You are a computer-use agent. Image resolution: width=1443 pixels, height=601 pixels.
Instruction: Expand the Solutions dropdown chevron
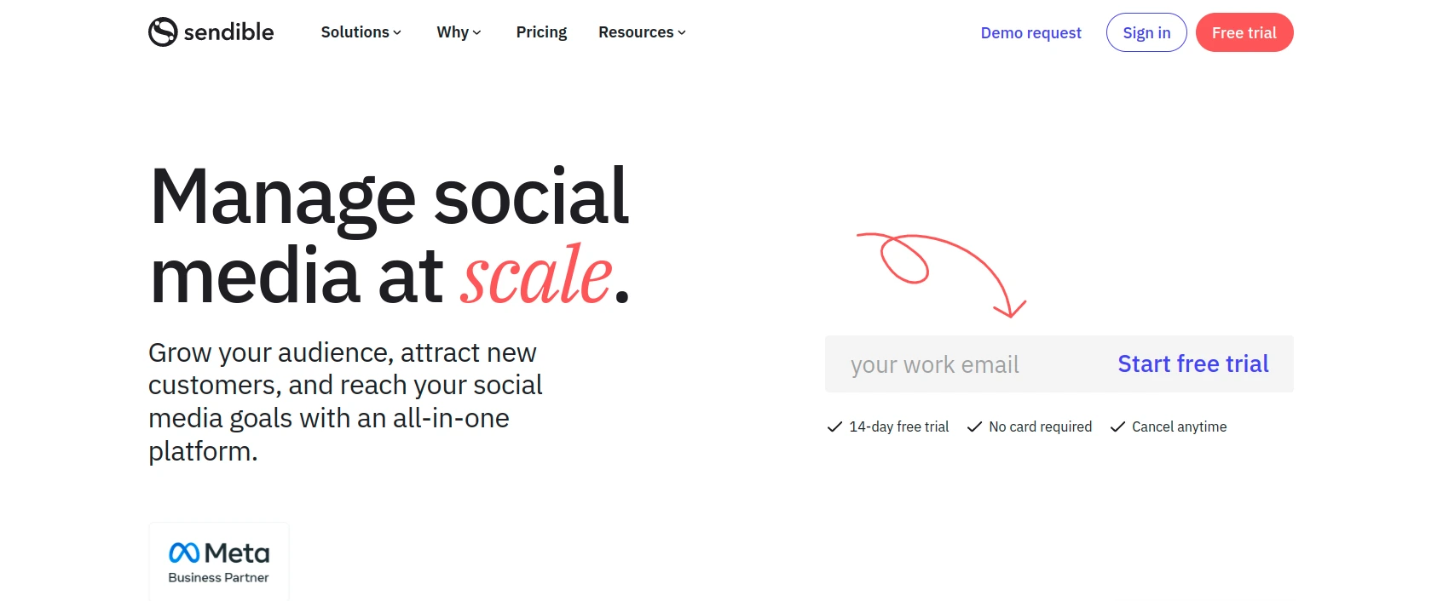coord(397,33)
